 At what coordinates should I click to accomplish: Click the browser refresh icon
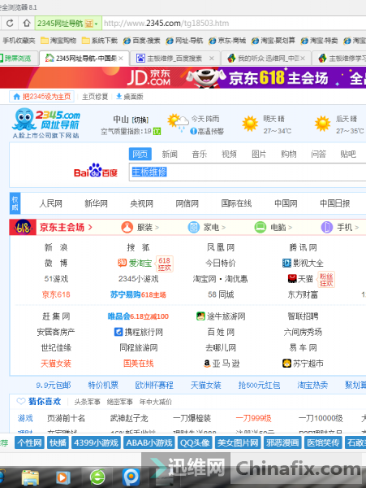tap(10, 23)
